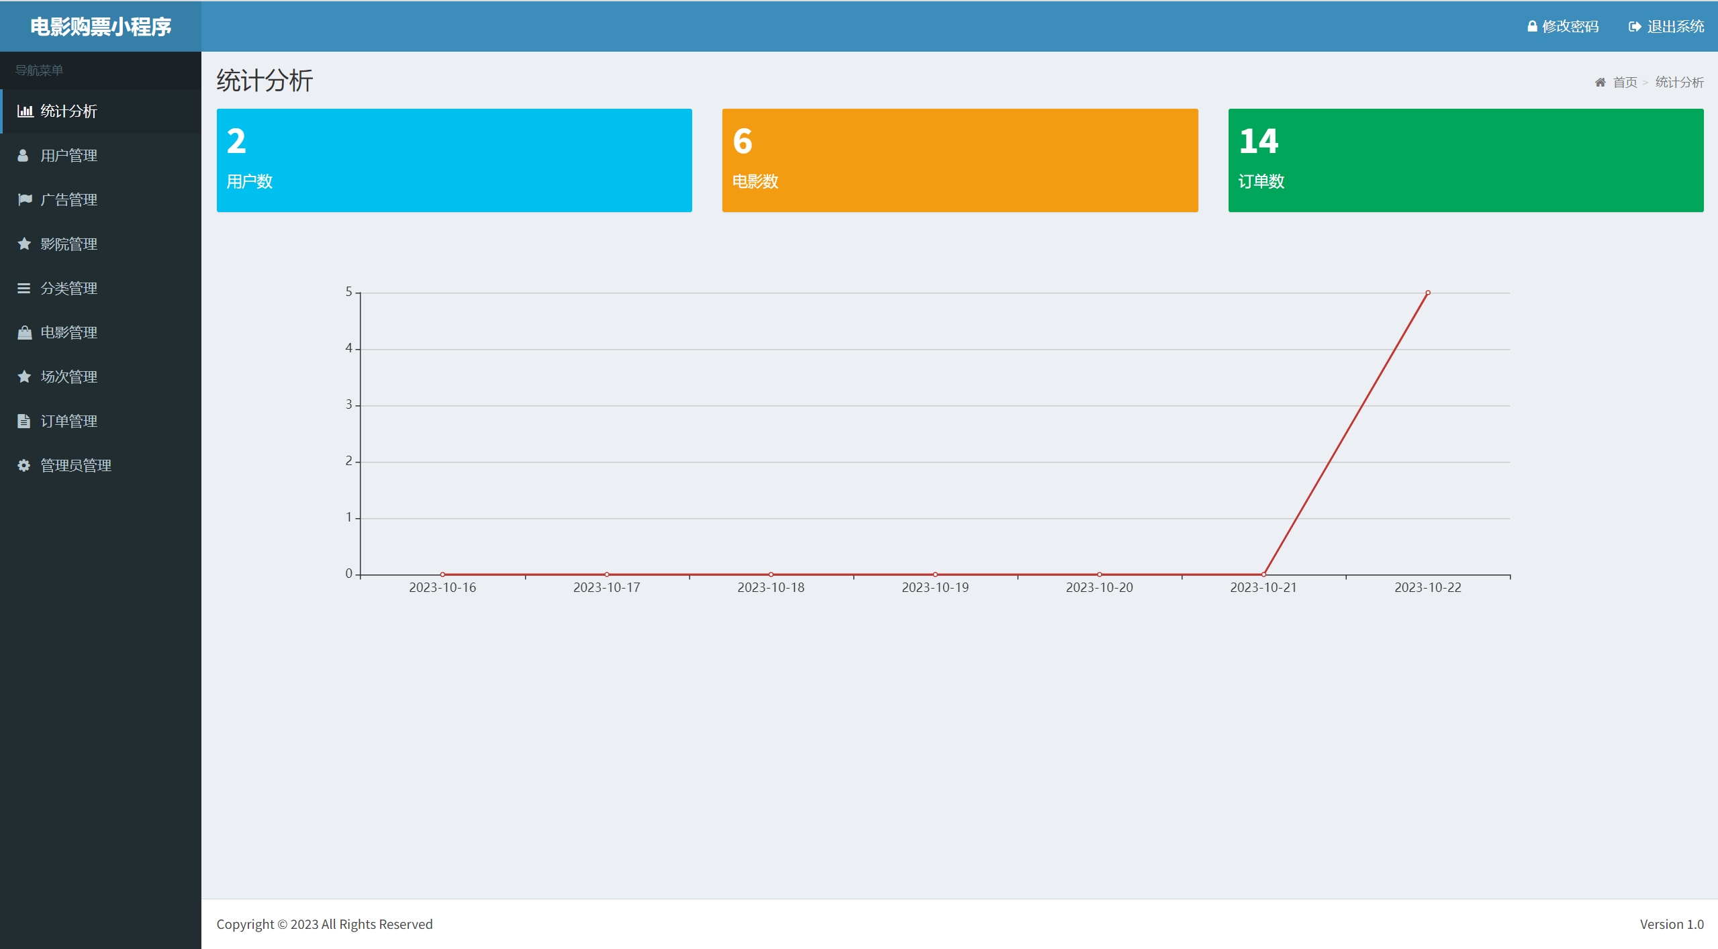The width and height of the screenshot is (1718, 949).
Task: Open the 场次管理 menu item
Action: tap(68, 377)
